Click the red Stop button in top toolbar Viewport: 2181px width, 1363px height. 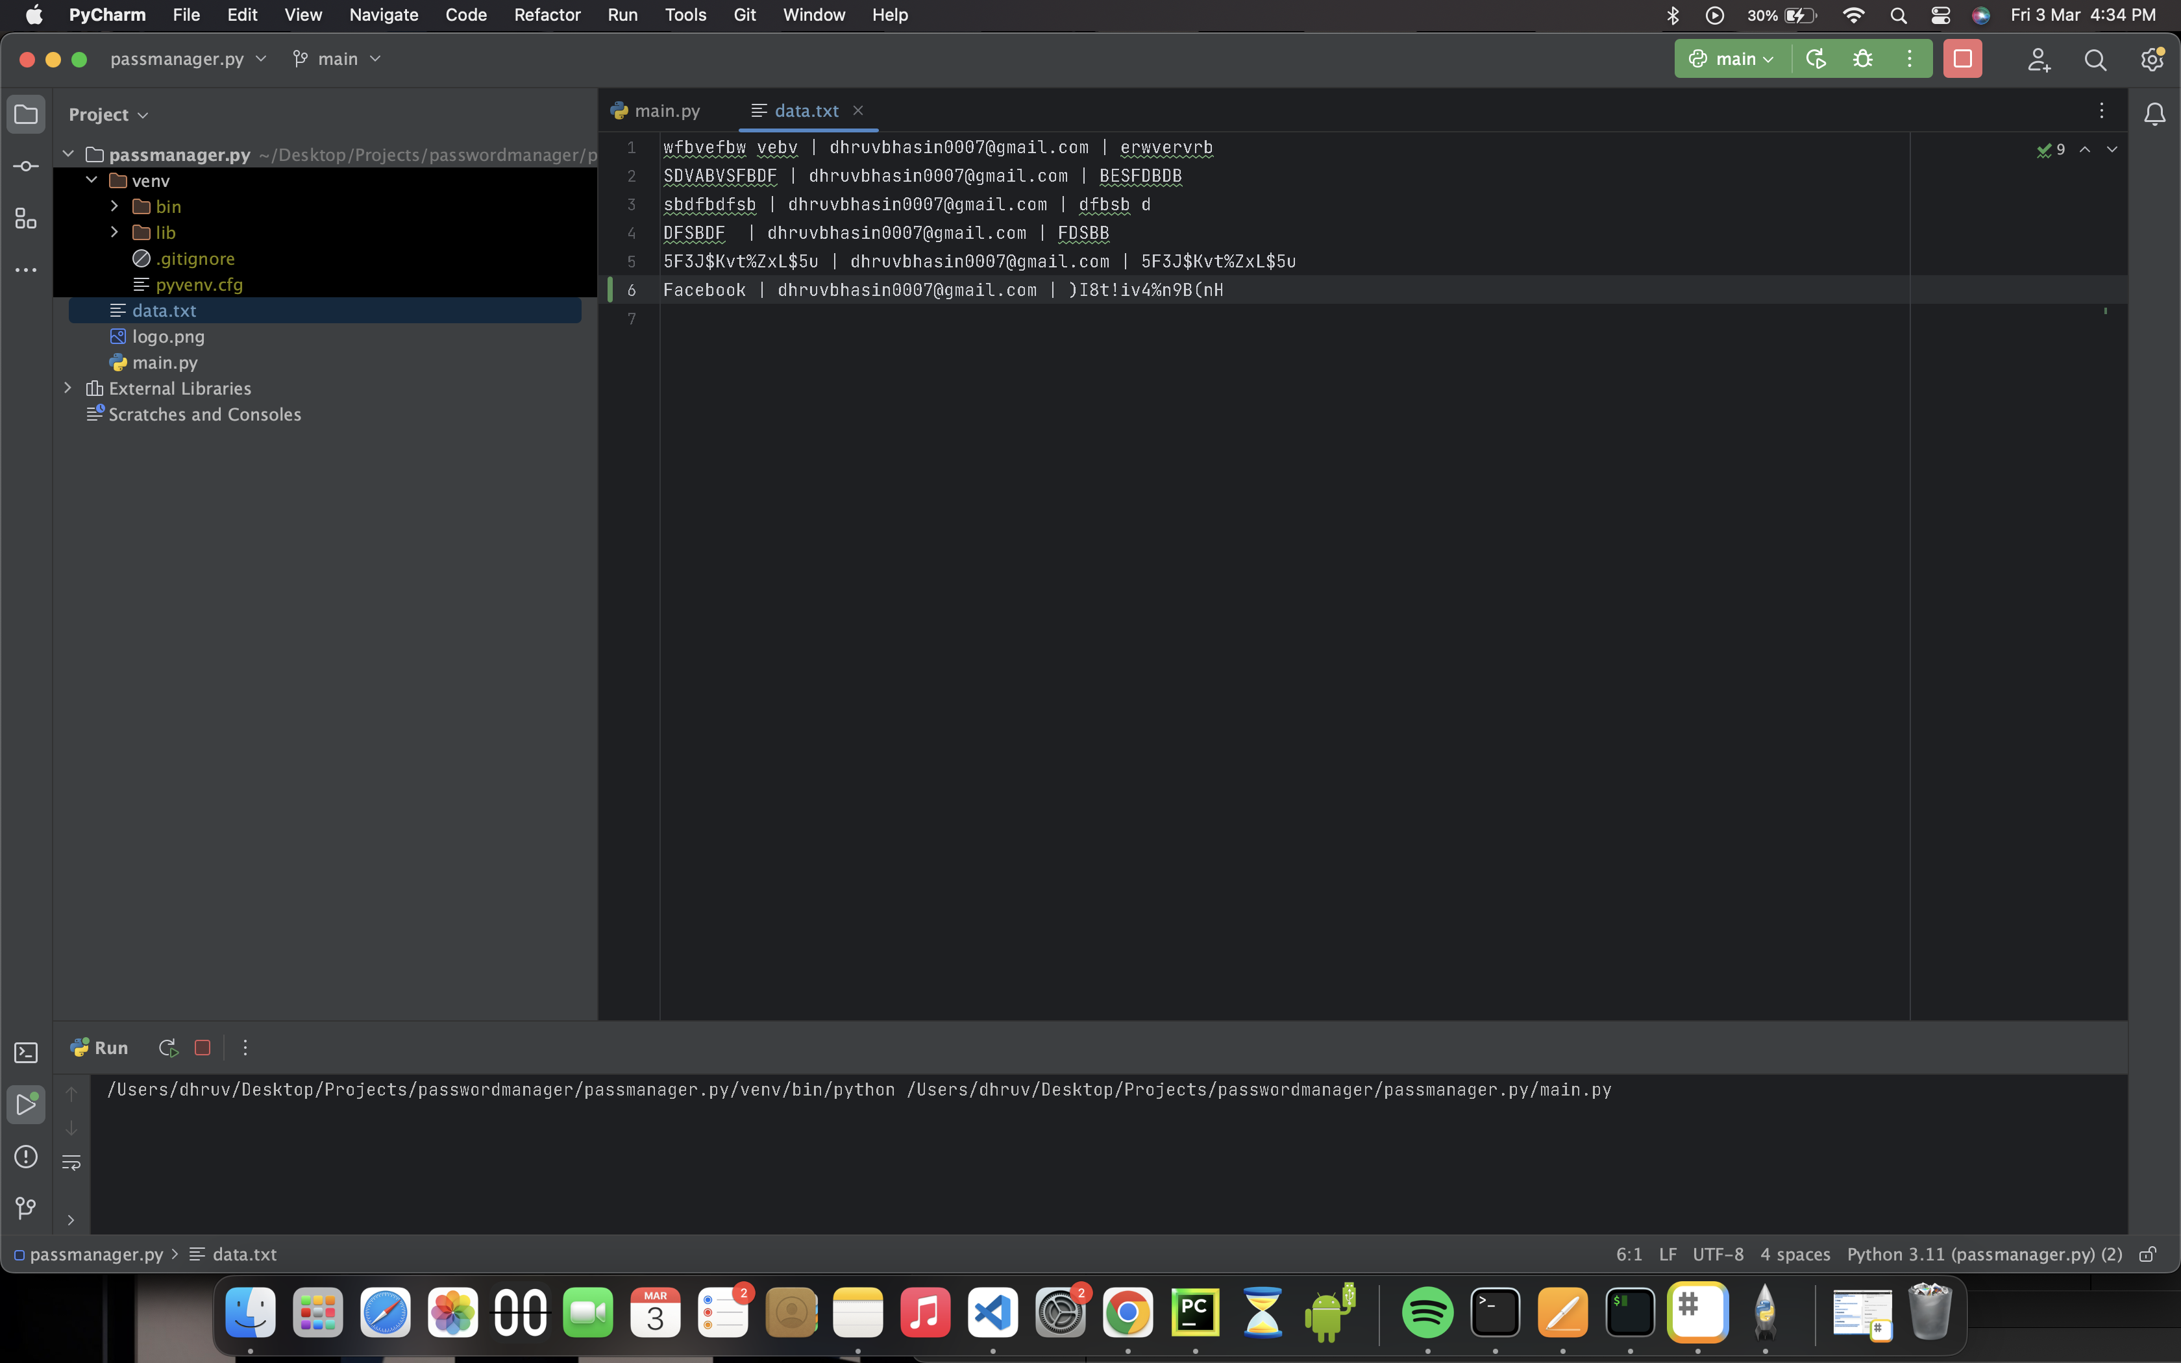(x=1962, y=60)
